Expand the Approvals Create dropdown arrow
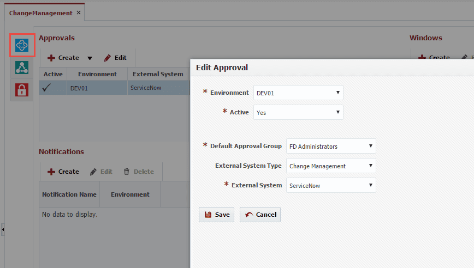 coord(90,58)
